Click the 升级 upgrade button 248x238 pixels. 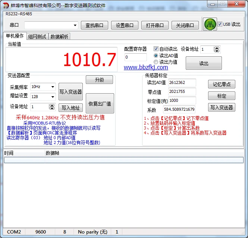(99, 80)
